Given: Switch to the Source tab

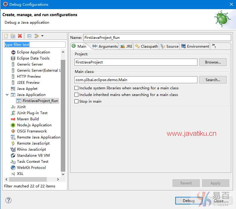Looking at the screenshot, I should click(169, 46).
